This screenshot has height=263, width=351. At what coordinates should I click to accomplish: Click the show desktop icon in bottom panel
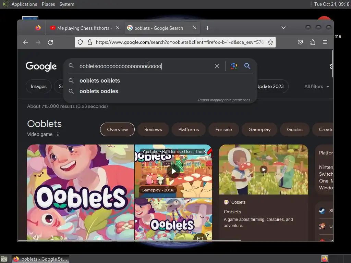pos(4,259)
